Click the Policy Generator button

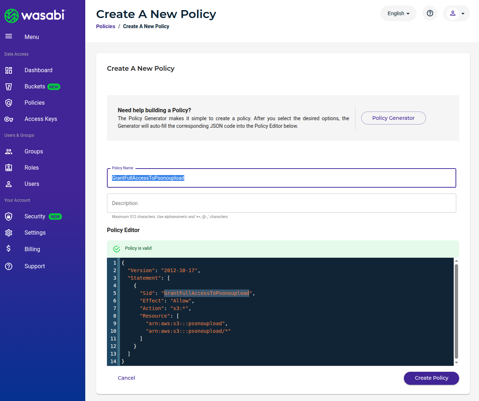point(393,118)
